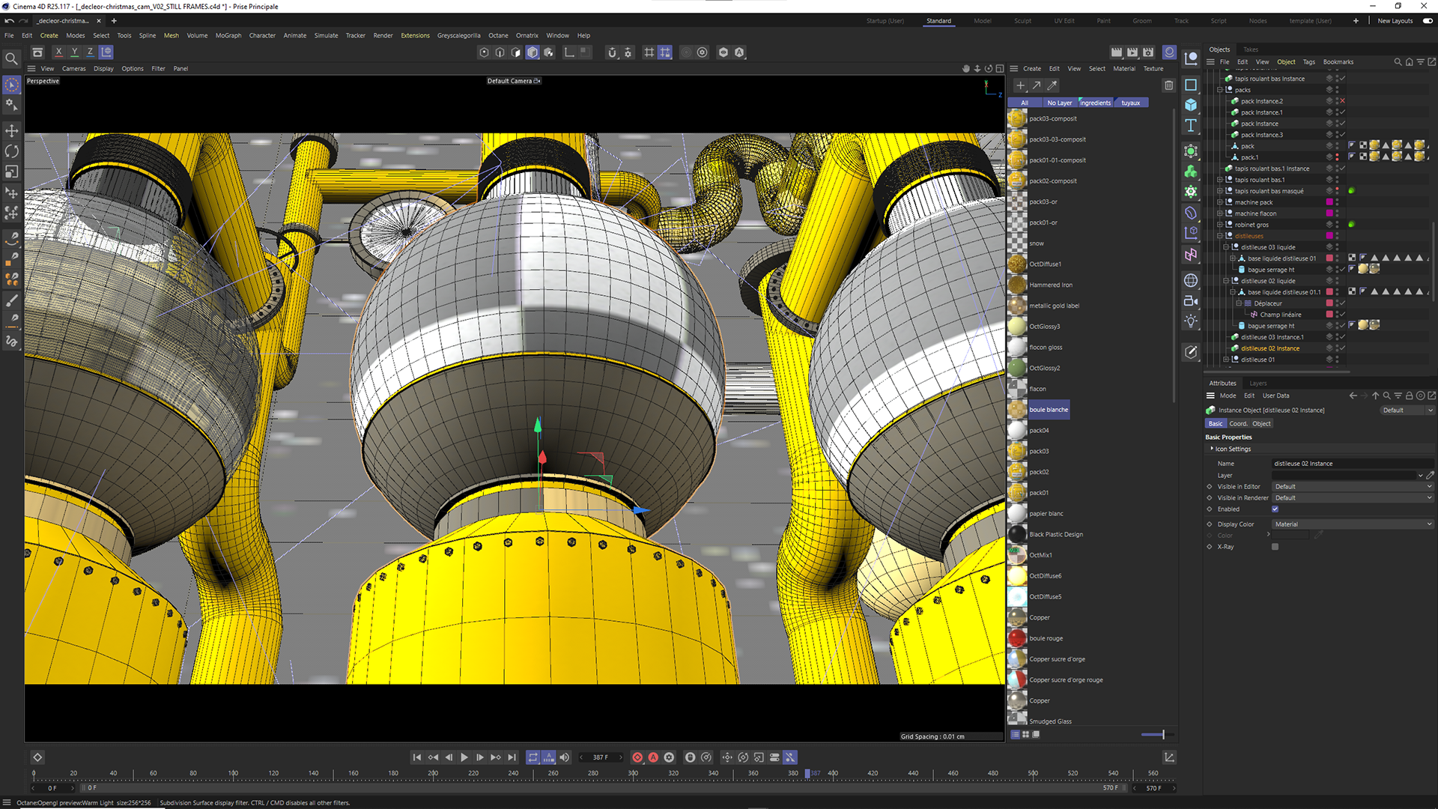Switch to the Coord. tab
The height and width of the screenshot is (809, 1438).
1238,424
